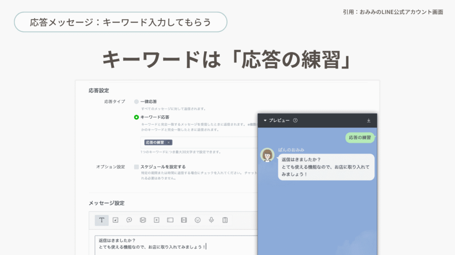Select the Text message type icon

pos(101,220)
